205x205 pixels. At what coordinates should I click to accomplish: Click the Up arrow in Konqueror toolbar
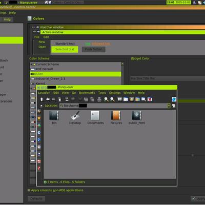(x=42, y=99)
